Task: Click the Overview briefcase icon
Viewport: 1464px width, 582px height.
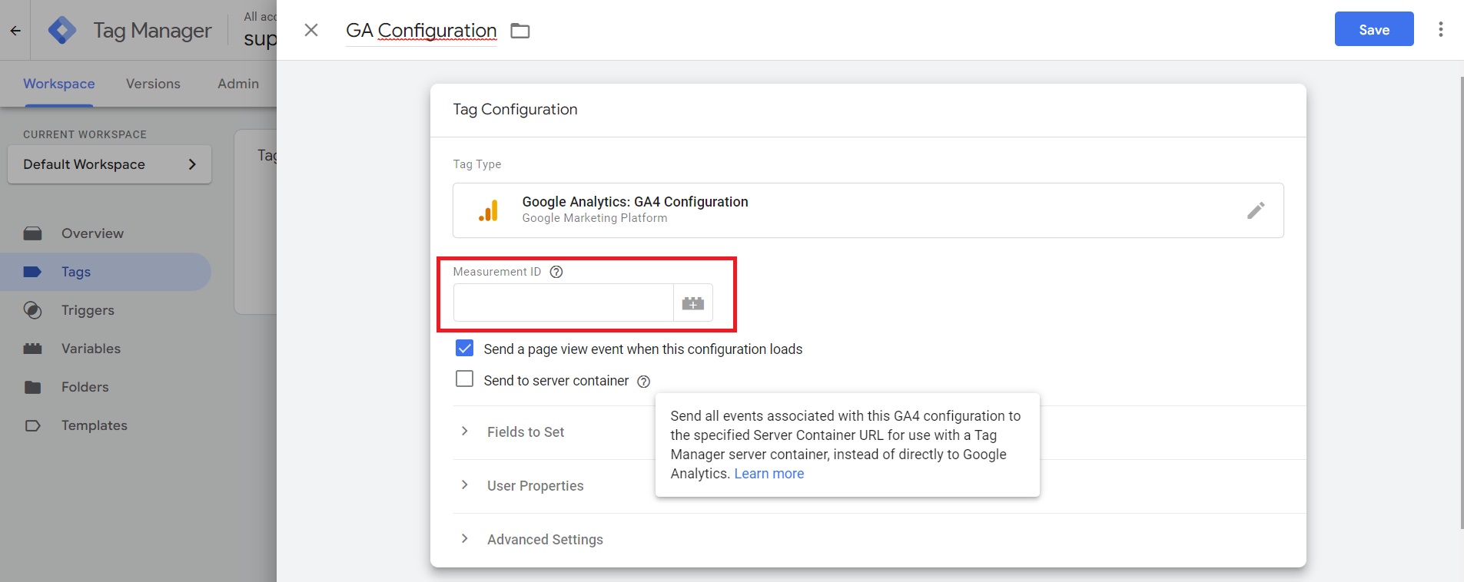Action: (32, 233)
